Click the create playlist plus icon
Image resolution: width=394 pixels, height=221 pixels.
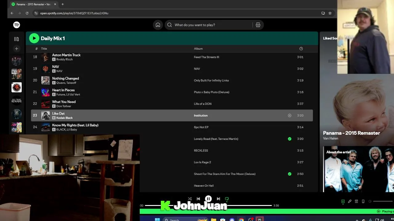click(17, 48)
